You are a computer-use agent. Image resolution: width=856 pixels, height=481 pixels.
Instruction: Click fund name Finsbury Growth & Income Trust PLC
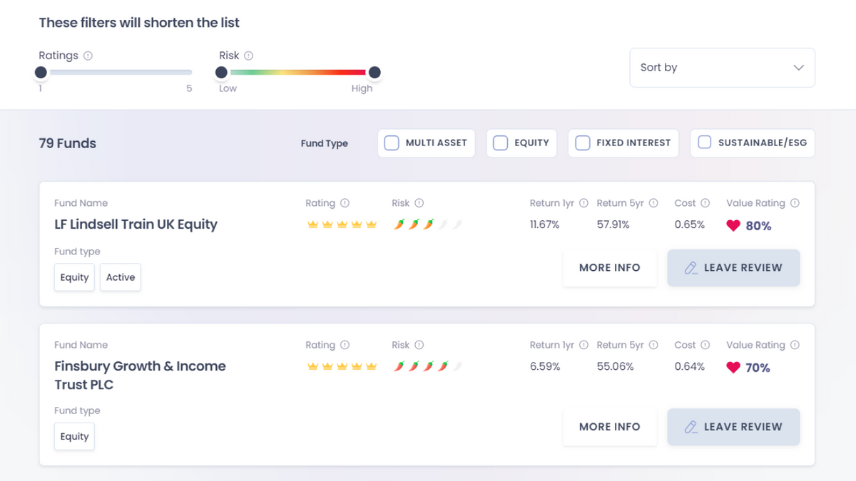pos(140,376)
